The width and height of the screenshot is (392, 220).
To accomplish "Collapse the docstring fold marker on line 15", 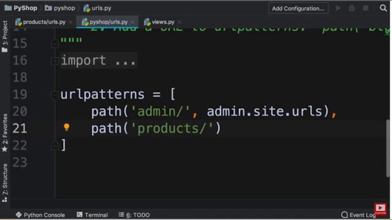I will [55, 44].
